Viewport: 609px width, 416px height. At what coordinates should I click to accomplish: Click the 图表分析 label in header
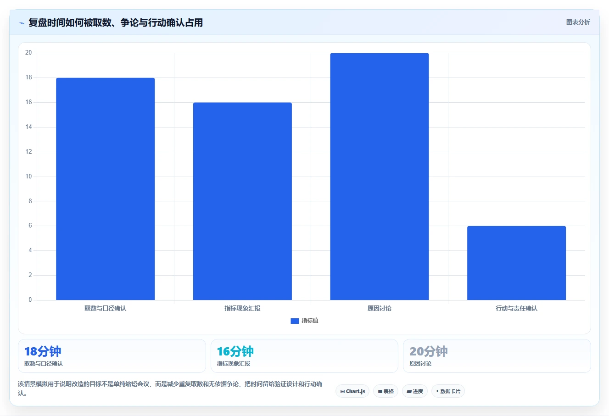coord(578,22)
